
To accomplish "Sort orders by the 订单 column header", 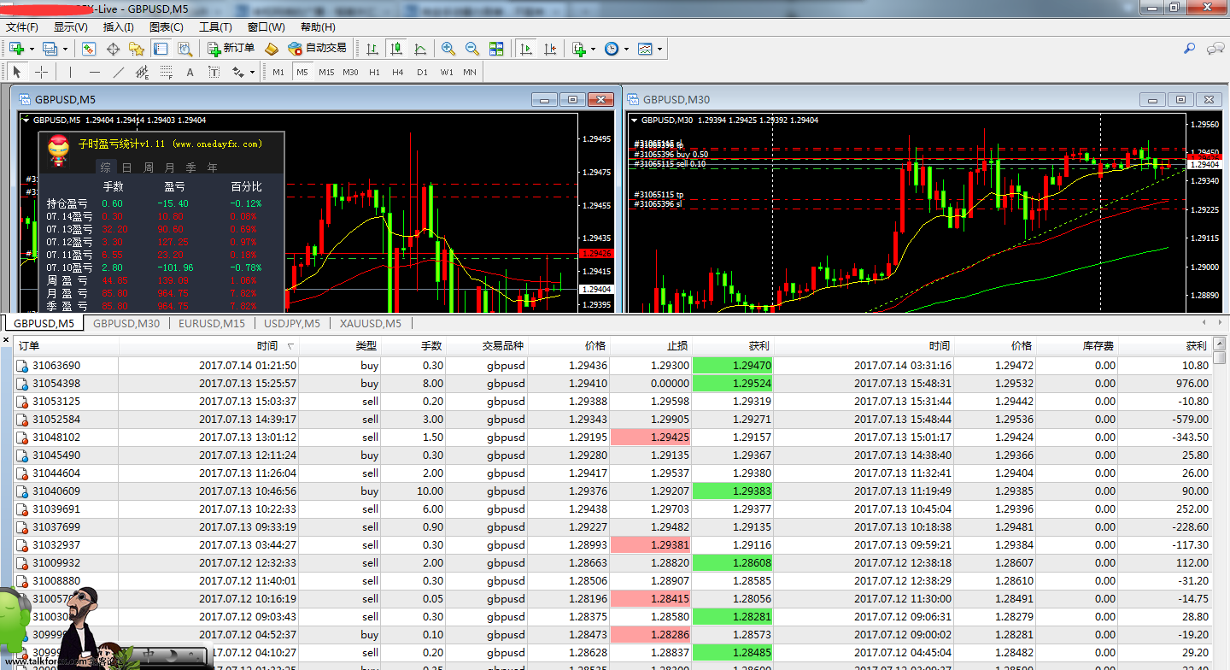I will point(66,345).
